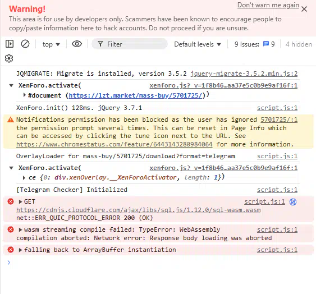
Task: Open the top context dropdown
Action: (51, 44)
